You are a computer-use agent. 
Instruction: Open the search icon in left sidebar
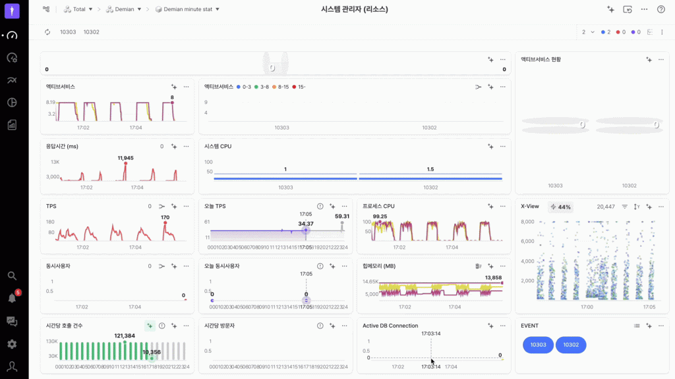[12, 276]
